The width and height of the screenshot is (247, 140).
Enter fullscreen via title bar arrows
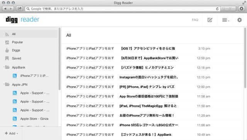tap(244, 3)
